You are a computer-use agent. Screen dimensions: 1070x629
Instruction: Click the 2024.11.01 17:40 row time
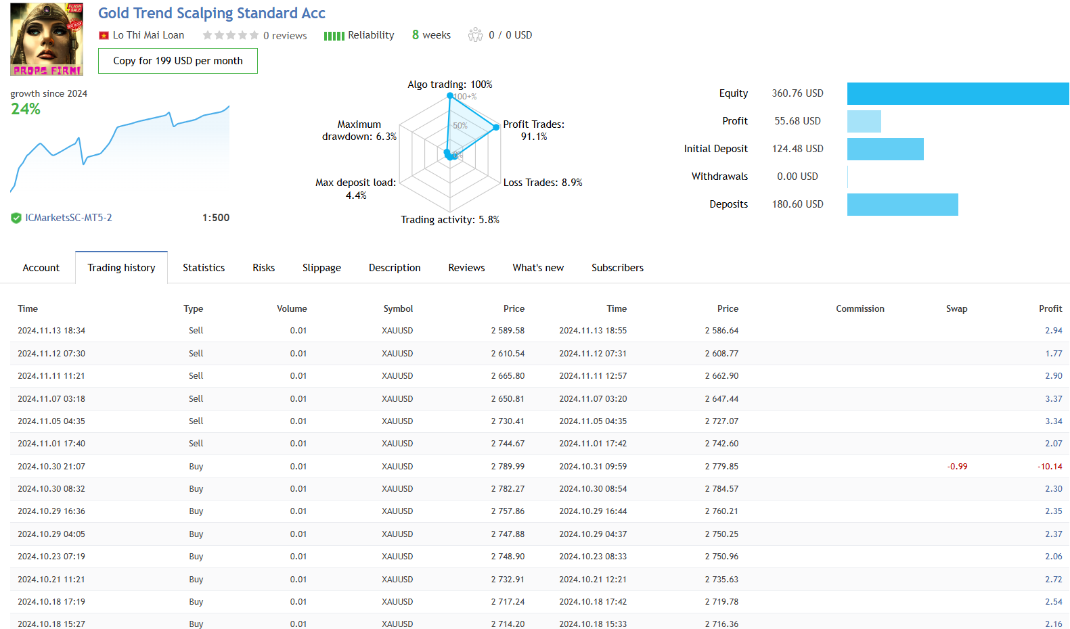[51, 444]
